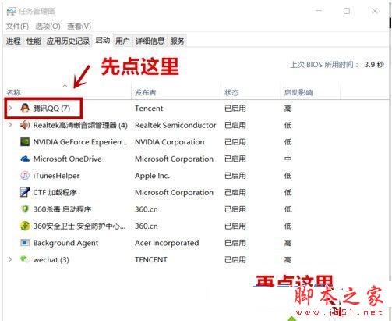Click the 360 Security Guard green icon
The image size is (392, 321).
(x=25, y=226)
